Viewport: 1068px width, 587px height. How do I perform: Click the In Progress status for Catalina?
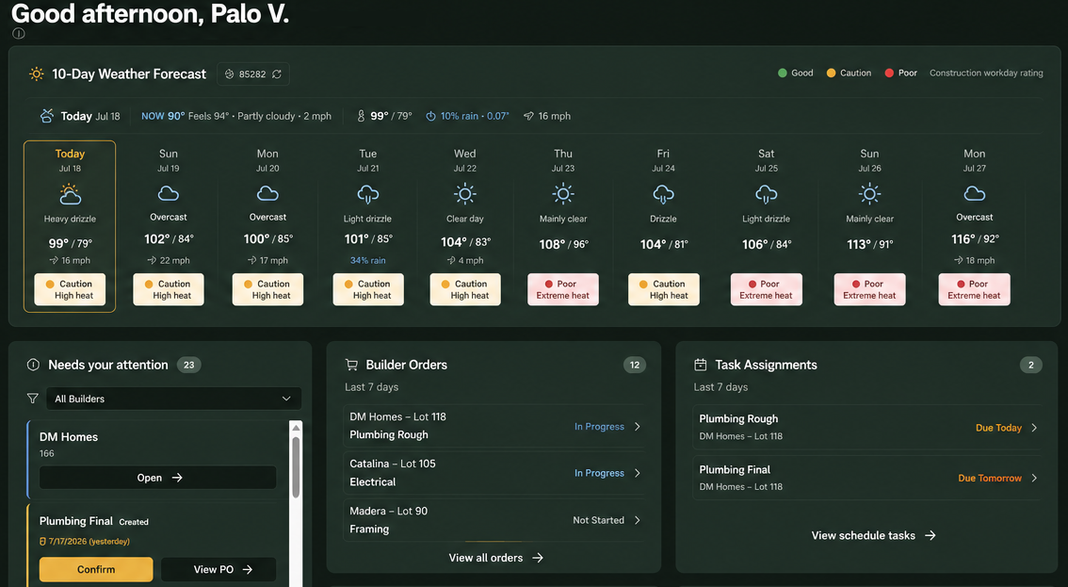(599, 473)
